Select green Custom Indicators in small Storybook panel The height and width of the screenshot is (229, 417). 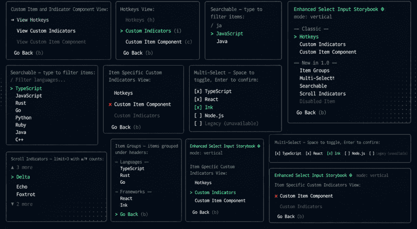pos(215,193)
